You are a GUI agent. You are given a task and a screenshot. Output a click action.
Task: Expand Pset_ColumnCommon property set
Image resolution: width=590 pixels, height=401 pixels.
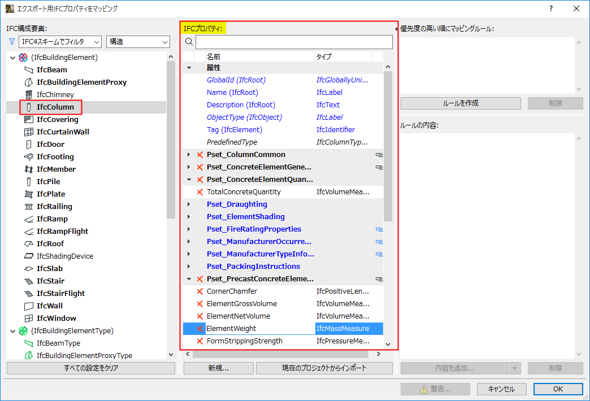(189, 155)
